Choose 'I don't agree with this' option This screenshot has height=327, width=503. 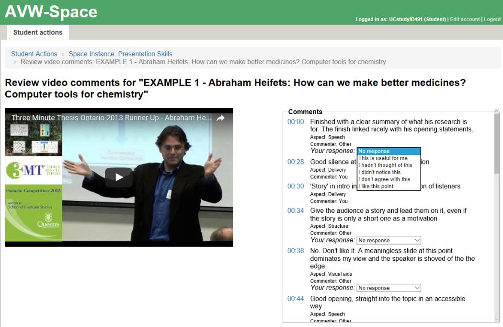point(389,179)
